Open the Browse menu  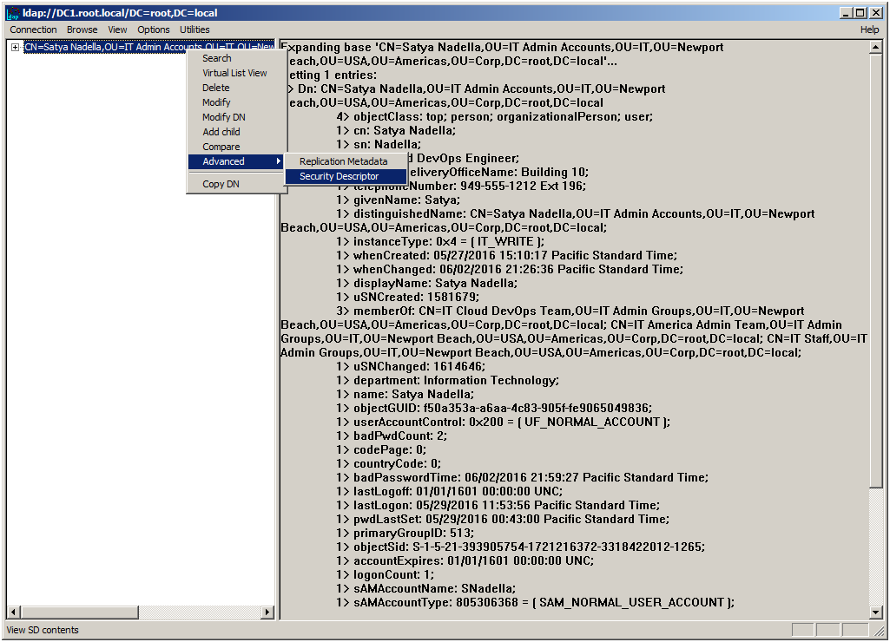click(x=82, y=29)
